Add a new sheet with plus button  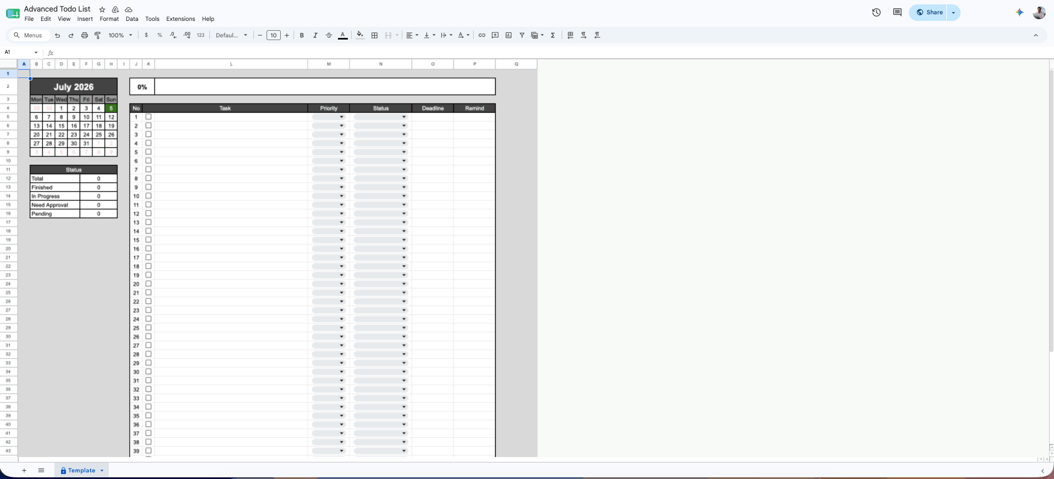coord(24,471)
